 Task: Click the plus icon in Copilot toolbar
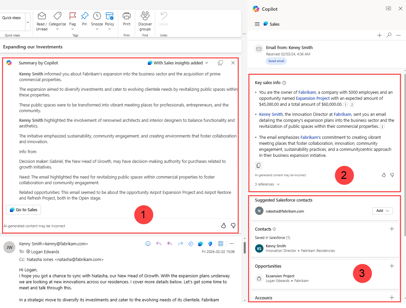[379, 35]
